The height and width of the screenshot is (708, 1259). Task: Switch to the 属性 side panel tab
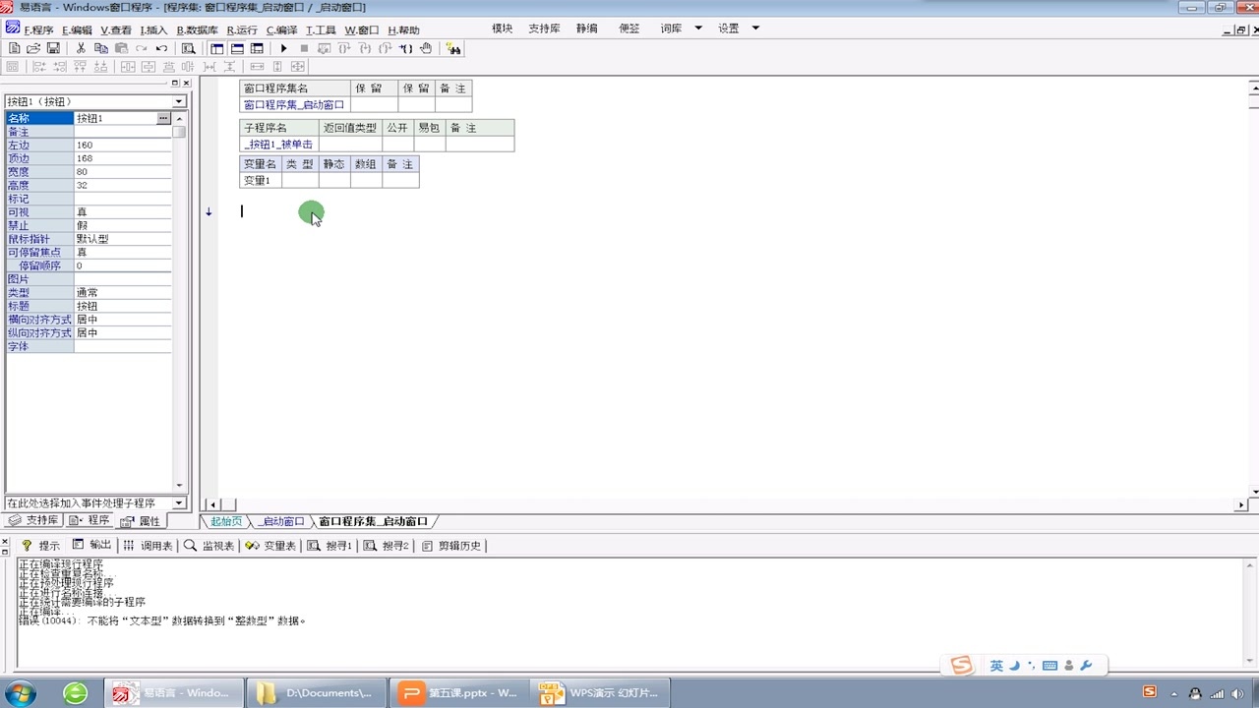point(141,521)
